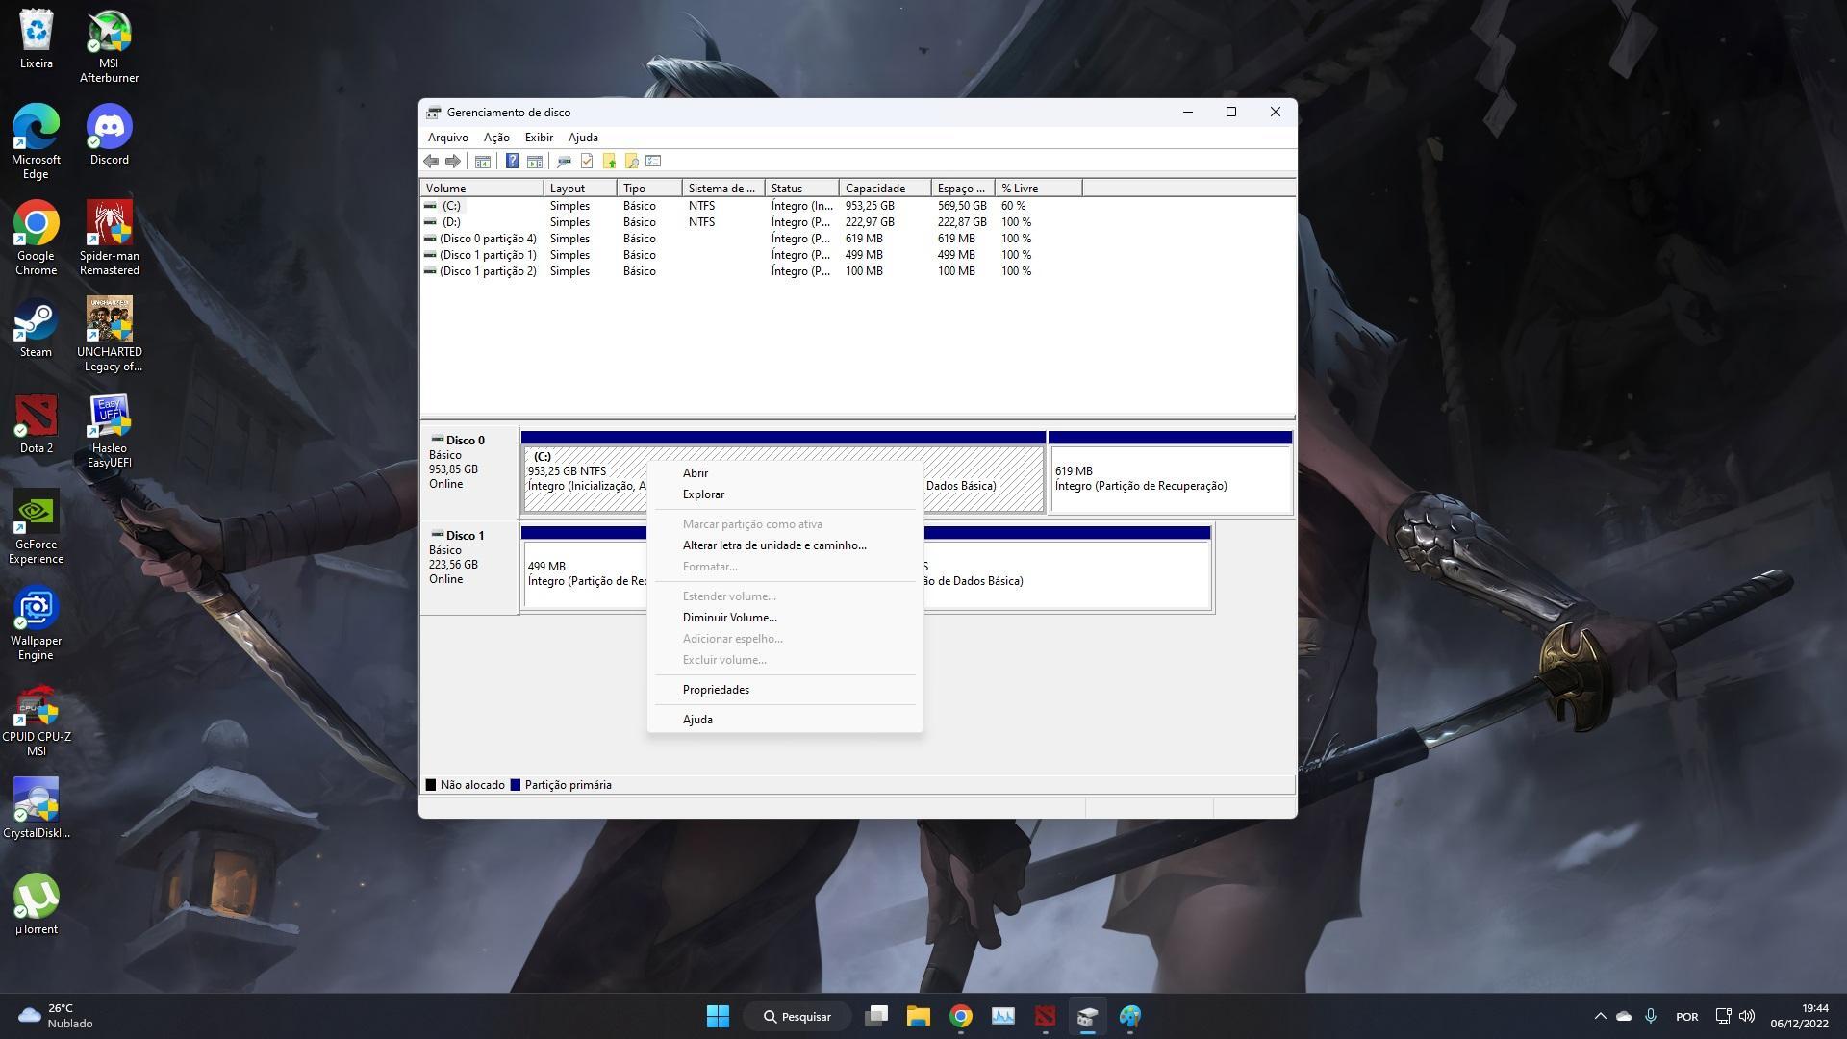Open the Ajuda menu in the menu bar
1847x1039 pixels.
(583, 138)
